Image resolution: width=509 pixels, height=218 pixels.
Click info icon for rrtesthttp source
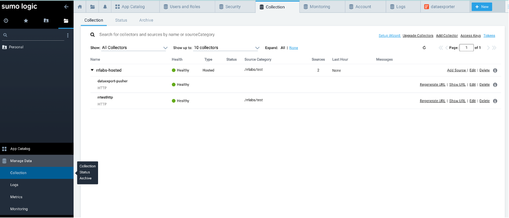click(x=495, y=101)
